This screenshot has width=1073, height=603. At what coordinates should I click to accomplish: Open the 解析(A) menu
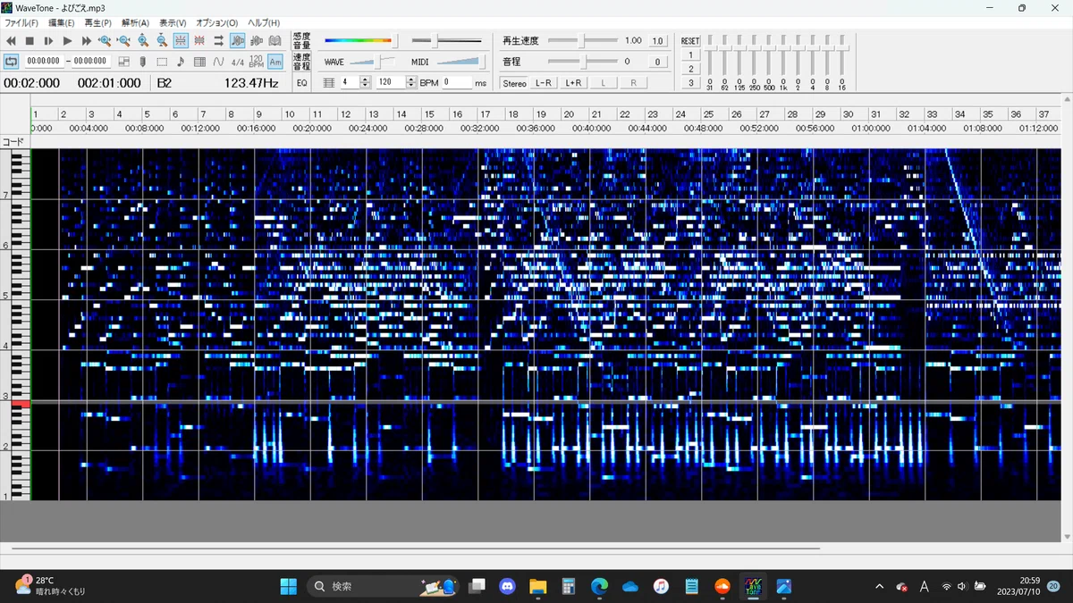135,22
